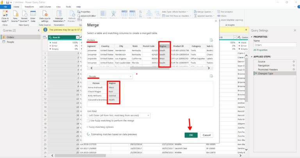Click the file icon beside the People dropdown
The height and width of the screenshot is (158, 300).
211,76
